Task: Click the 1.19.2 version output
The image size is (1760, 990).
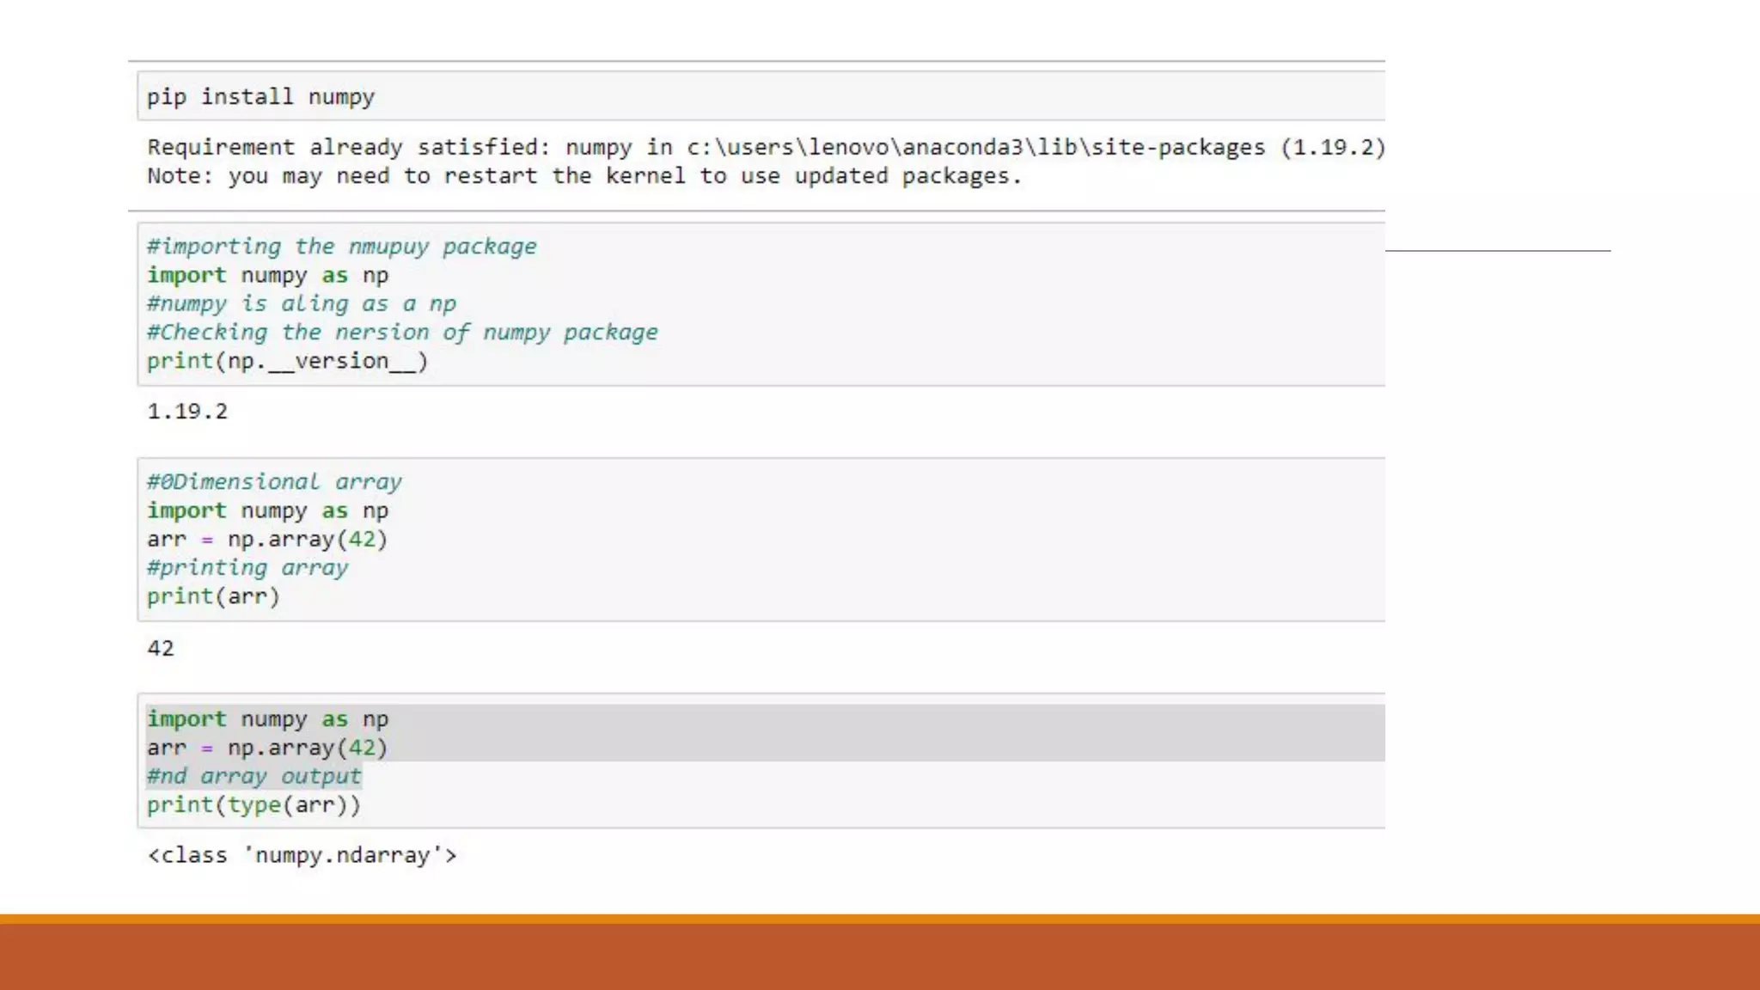Action: coord(187,412)
